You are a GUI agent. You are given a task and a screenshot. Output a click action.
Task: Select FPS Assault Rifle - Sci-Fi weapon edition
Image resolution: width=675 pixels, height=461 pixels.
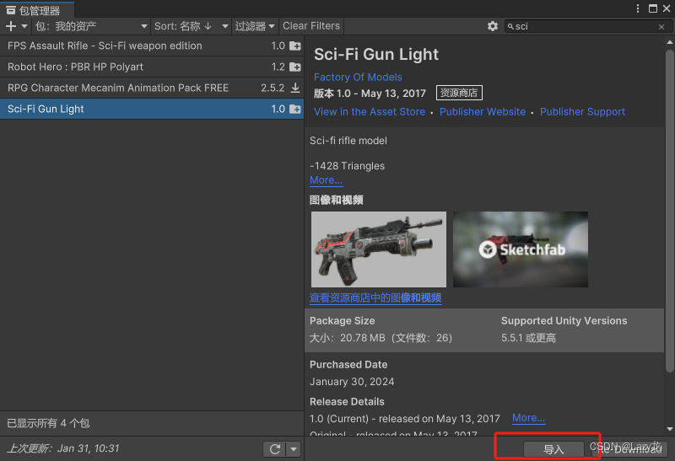pyautogui.click(x=152, y=46)
